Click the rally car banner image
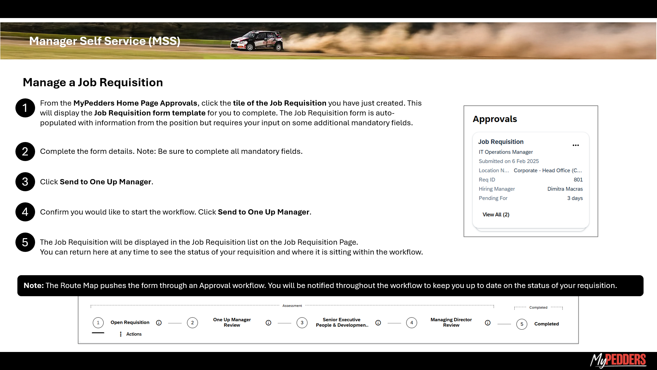This screenshot has height=370, width=657. tap(257, 41)
